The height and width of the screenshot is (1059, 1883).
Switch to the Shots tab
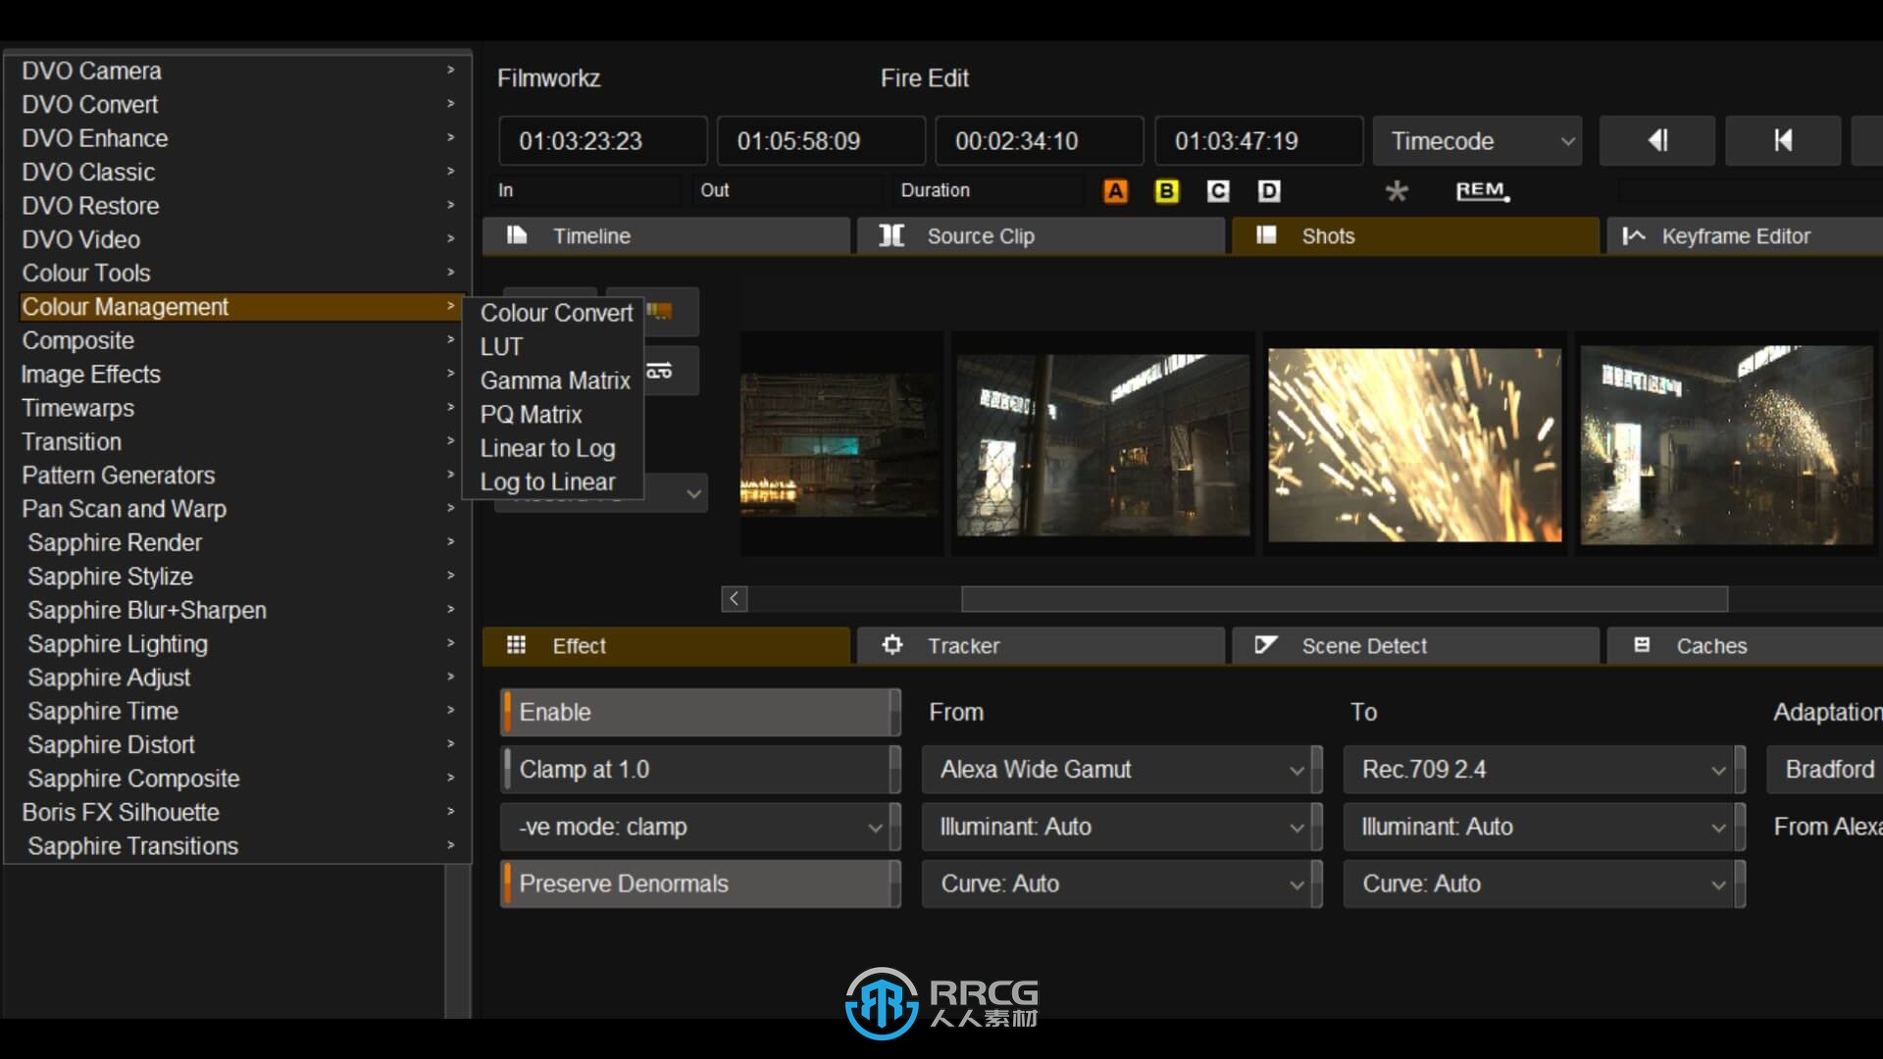tap(1415, 236)
